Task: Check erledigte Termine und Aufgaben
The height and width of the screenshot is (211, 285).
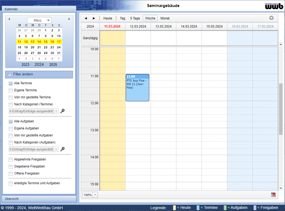Action: [11, 183]
